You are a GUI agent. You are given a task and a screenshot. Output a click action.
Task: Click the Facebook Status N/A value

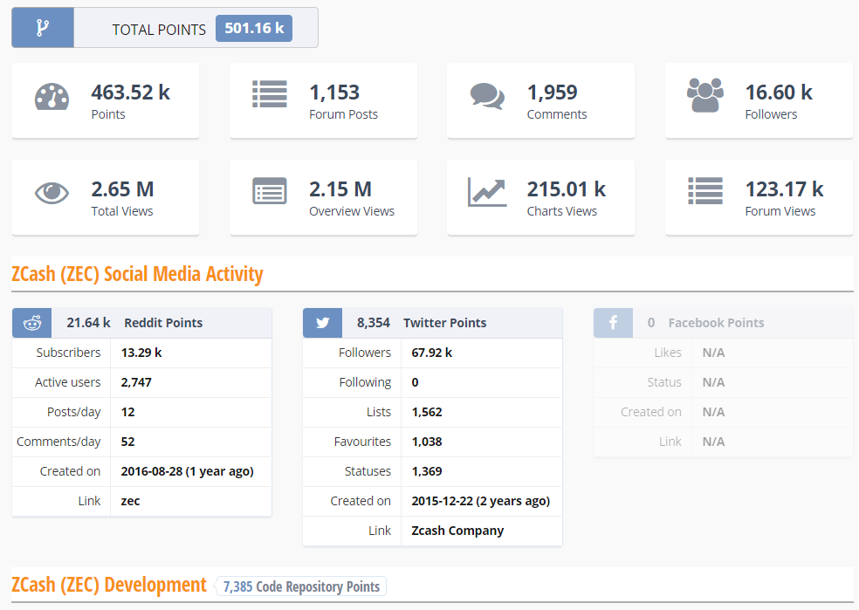[x=713, y=382]
